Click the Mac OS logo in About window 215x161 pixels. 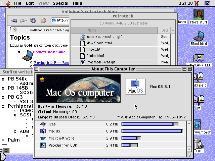click(x=135, y=87)
